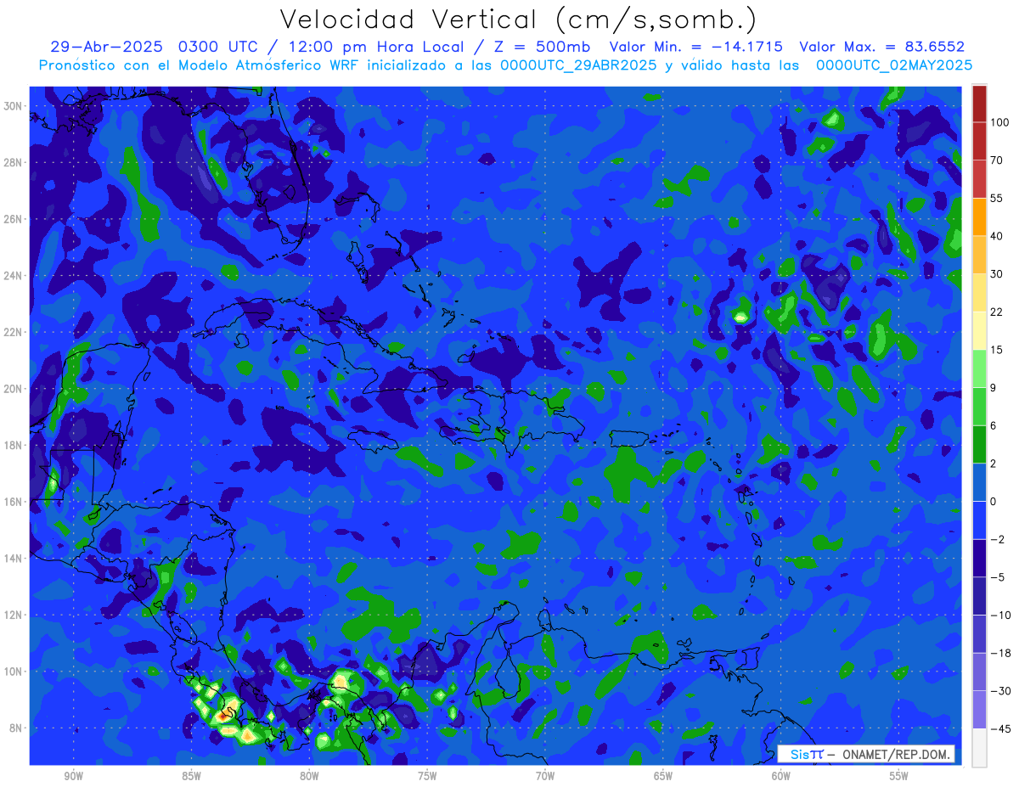Click the orange swatch between 55 and 40

(x=979, y=216)
